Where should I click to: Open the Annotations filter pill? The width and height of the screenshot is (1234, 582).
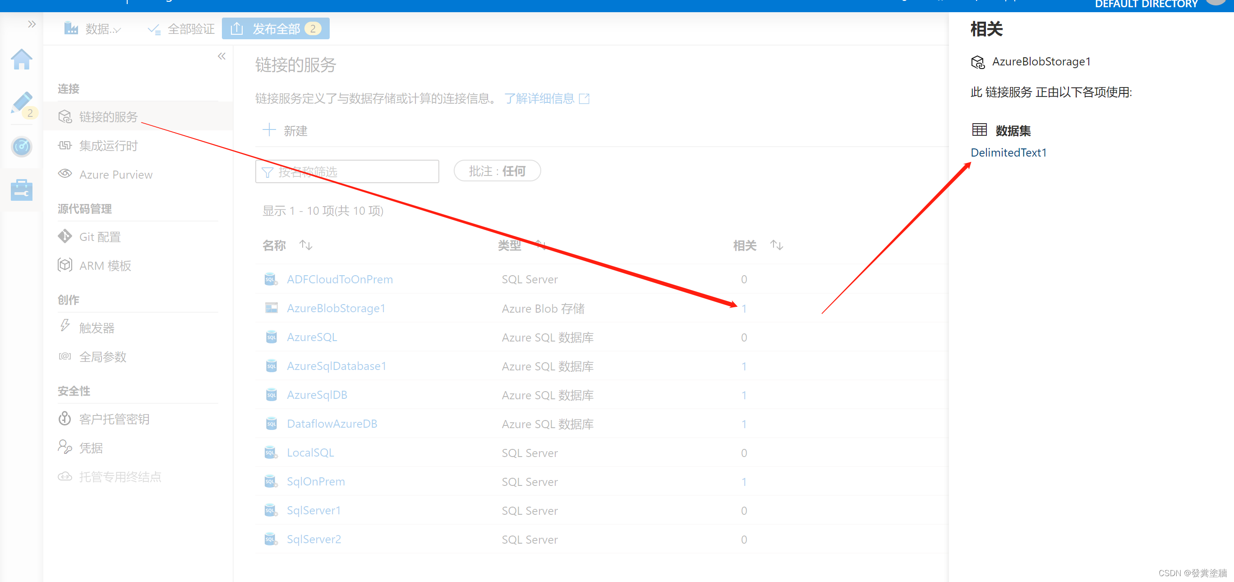click(x=497, y=171)
